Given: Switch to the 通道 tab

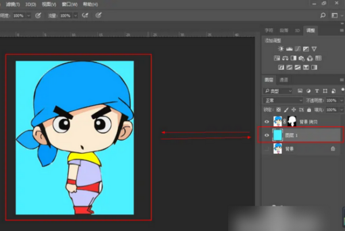Looking at the screenshot, I should pyautogui.click(x=283, y=80).
